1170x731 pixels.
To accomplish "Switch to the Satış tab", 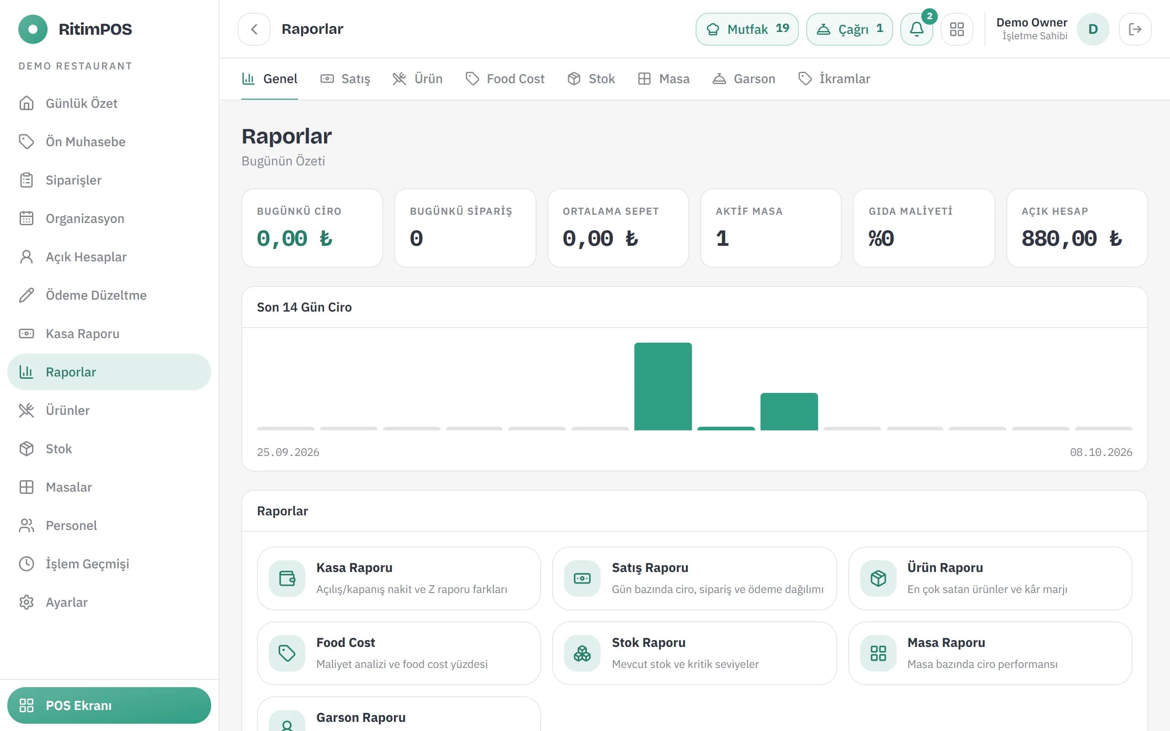I will 345,79.
